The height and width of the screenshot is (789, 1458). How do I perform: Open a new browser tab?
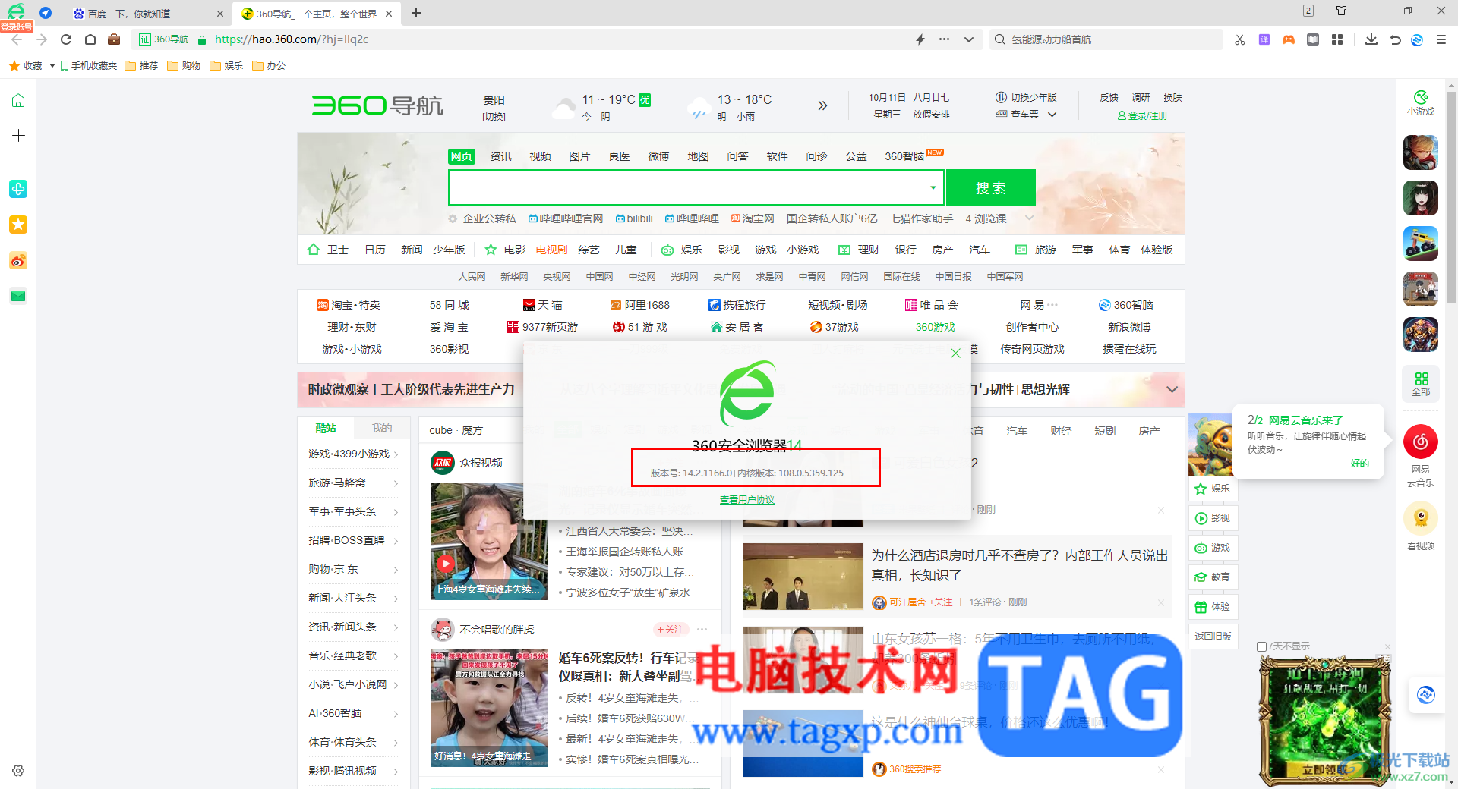(x=416, y=13)
